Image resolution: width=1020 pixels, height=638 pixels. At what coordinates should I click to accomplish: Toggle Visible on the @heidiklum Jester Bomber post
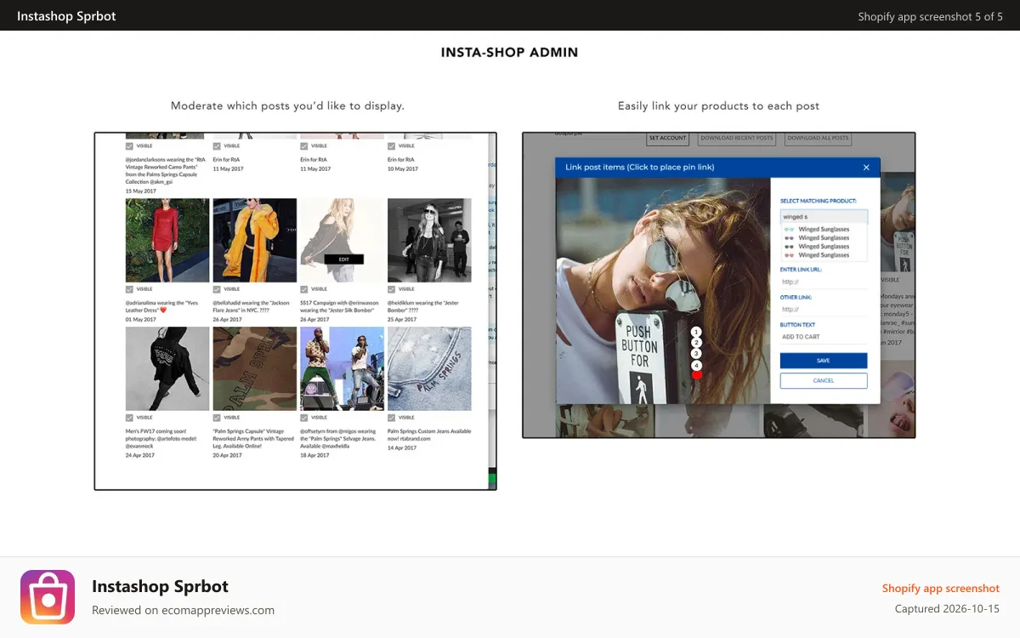click(391, 289)
